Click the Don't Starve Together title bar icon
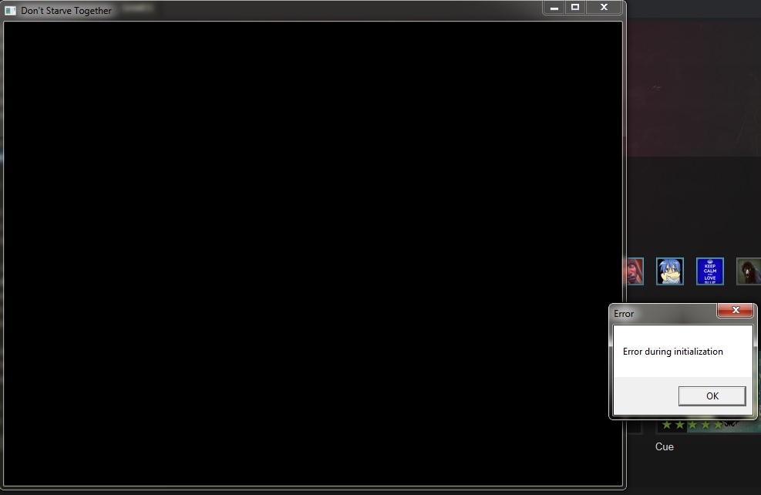 [10, 11]
